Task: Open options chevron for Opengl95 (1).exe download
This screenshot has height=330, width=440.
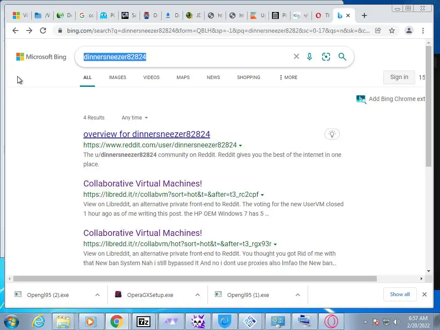Action: [298, 295]
